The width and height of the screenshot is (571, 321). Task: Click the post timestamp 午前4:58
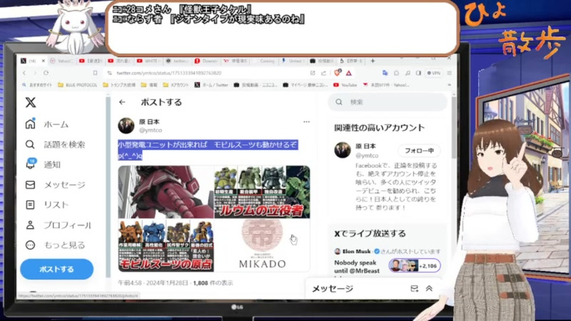[x=153, y=282]
